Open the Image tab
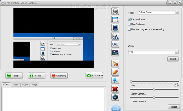 (34, 85)
